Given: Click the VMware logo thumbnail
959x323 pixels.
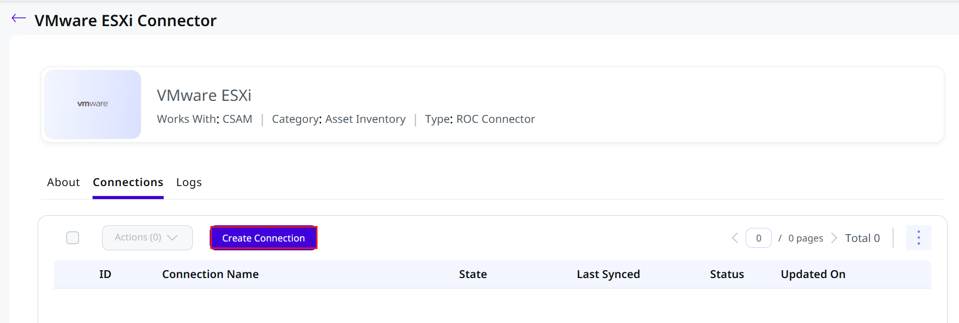Looking at the screenshot, I should click(x=93, y=105).
